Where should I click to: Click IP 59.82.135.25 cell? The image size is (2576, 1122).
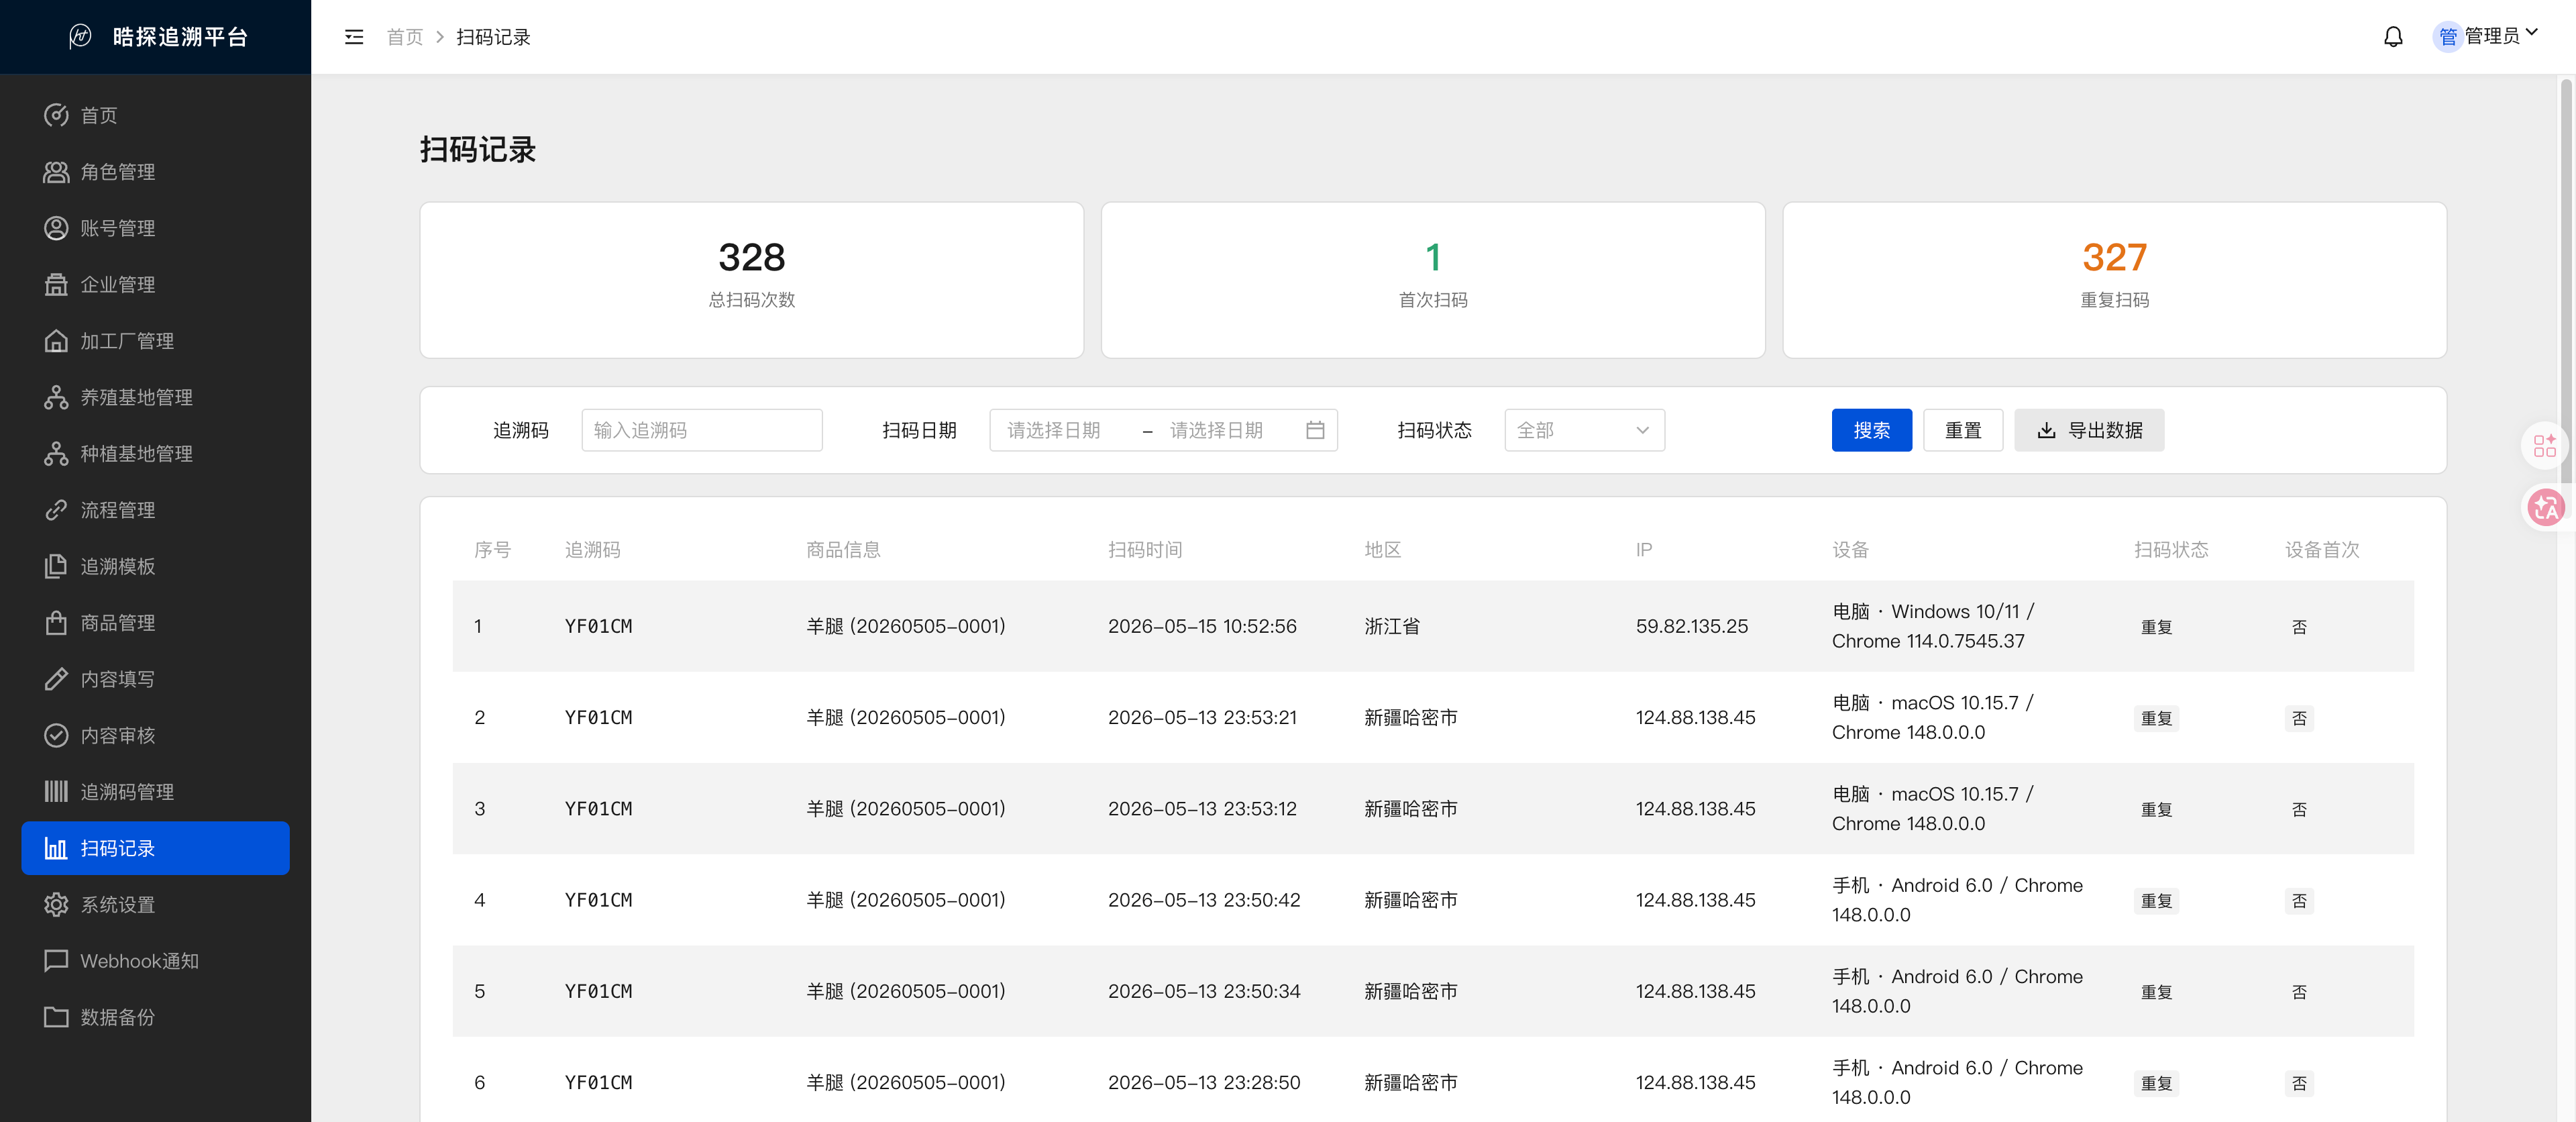1692,626
